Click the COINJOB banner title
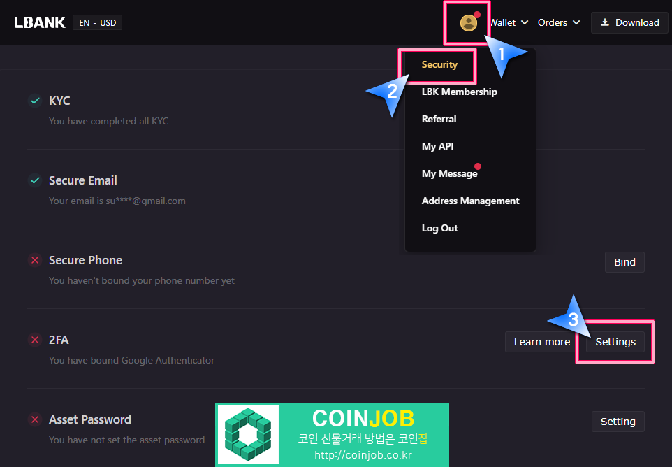The width and height of the screenshot is (672, 467). pos(363,418)
